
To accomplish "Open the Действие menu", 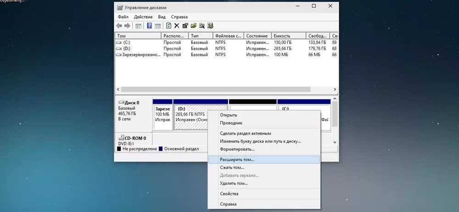I will (144, 17).
